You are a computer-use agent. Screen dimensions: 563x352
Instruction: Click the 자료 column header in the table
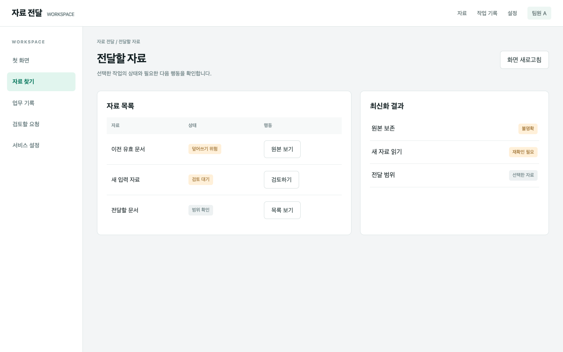[x=115, y=126]
